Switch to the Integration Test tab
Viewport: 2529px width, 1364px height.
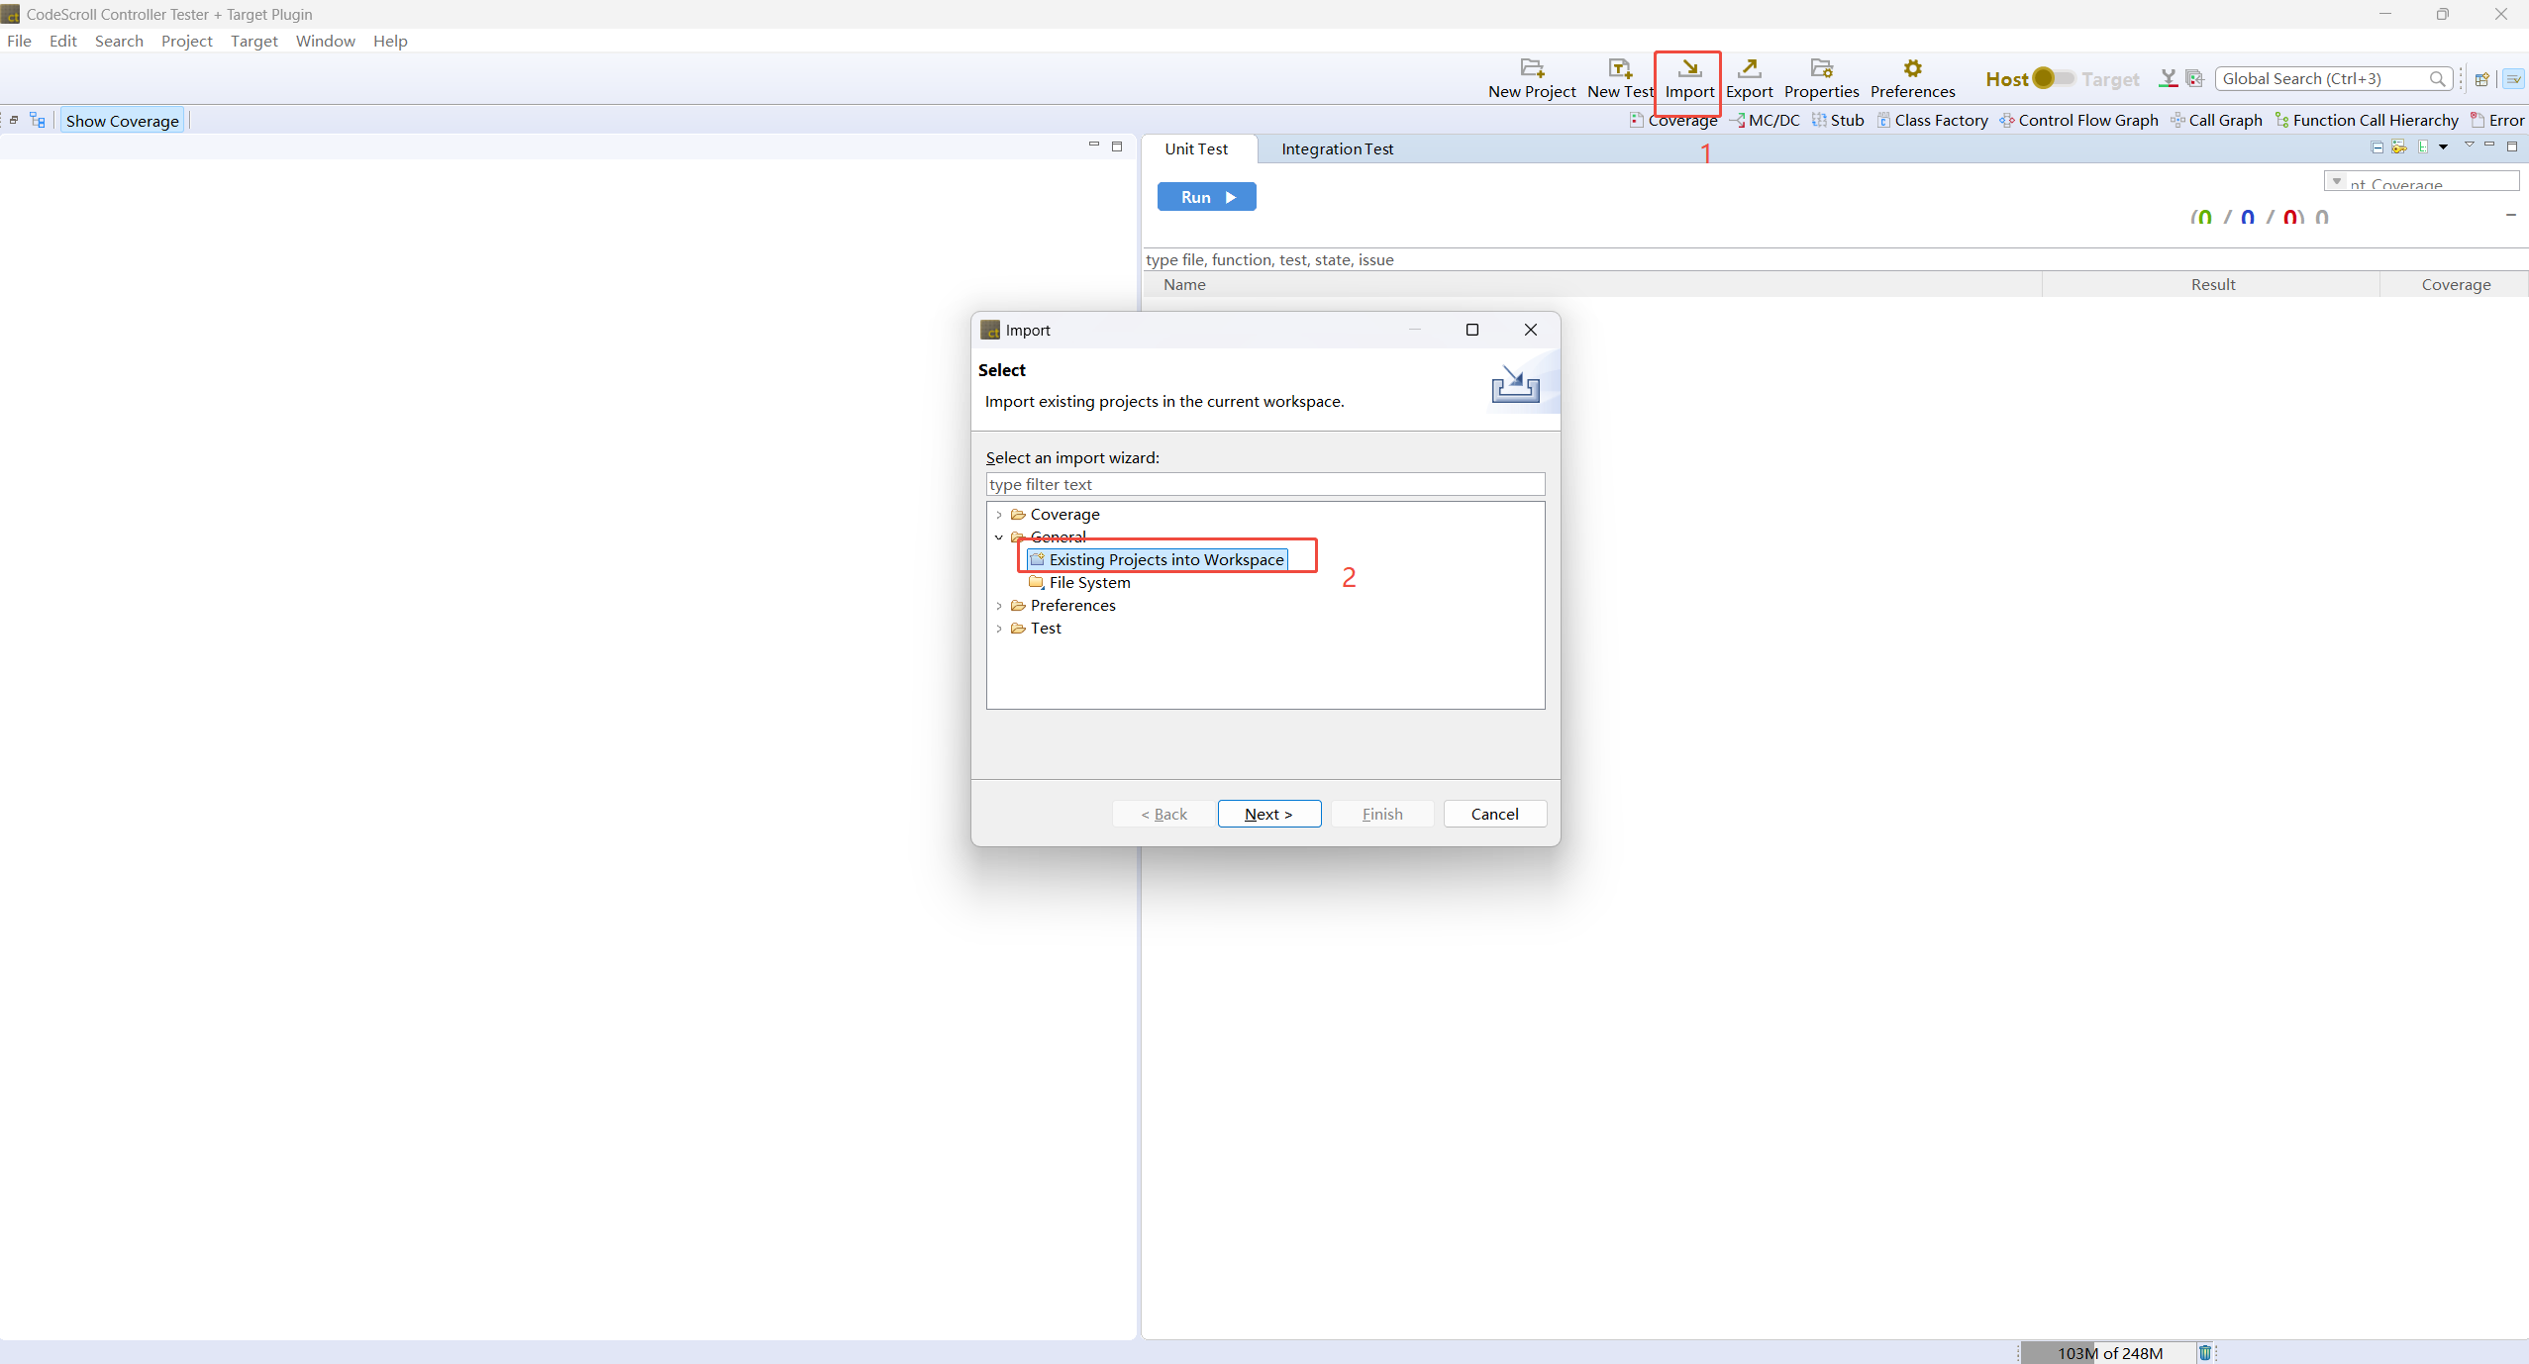pos(1336,149)
